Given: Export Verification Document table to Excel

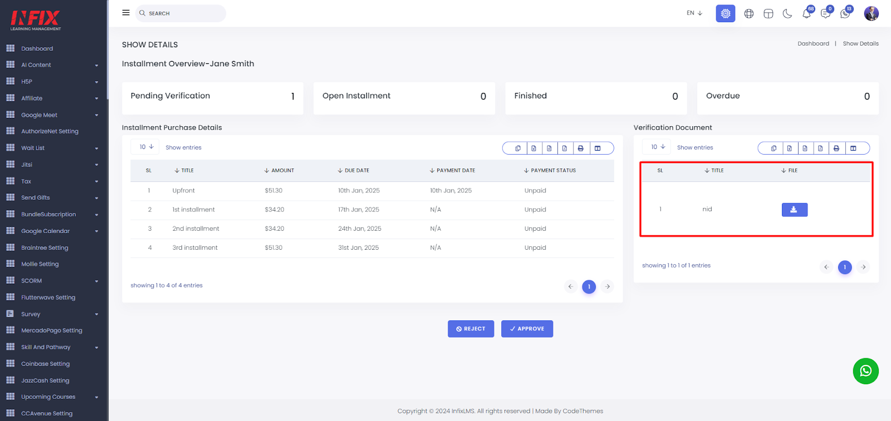Looking at the screenshot, I should pyautogui.click(x=789, y=148).
